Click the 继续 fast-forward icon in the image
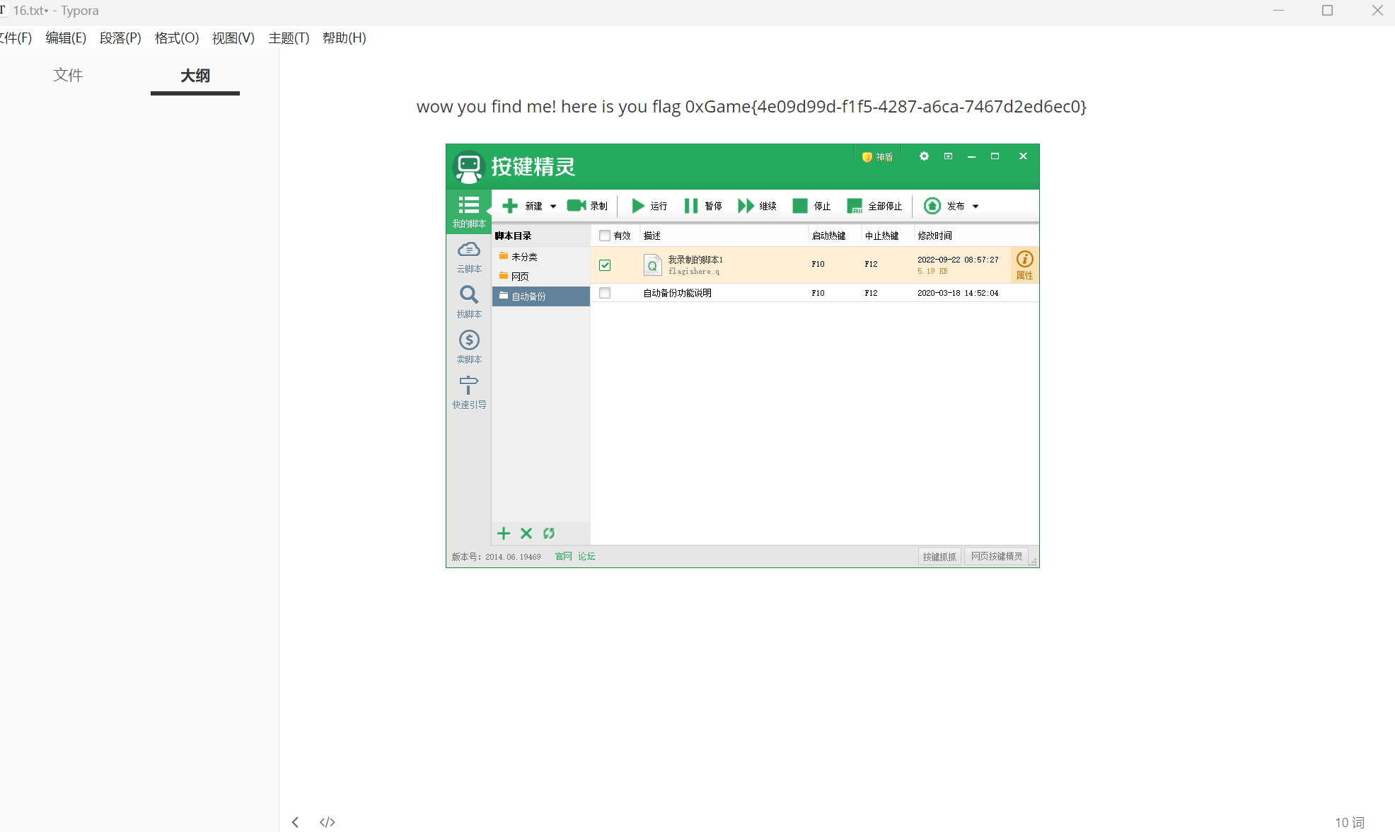 [746, 206]
